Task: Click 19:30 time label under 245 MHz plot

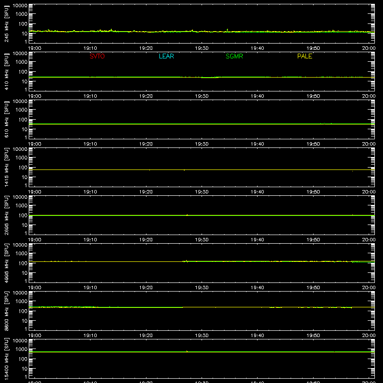Action: 202,48
